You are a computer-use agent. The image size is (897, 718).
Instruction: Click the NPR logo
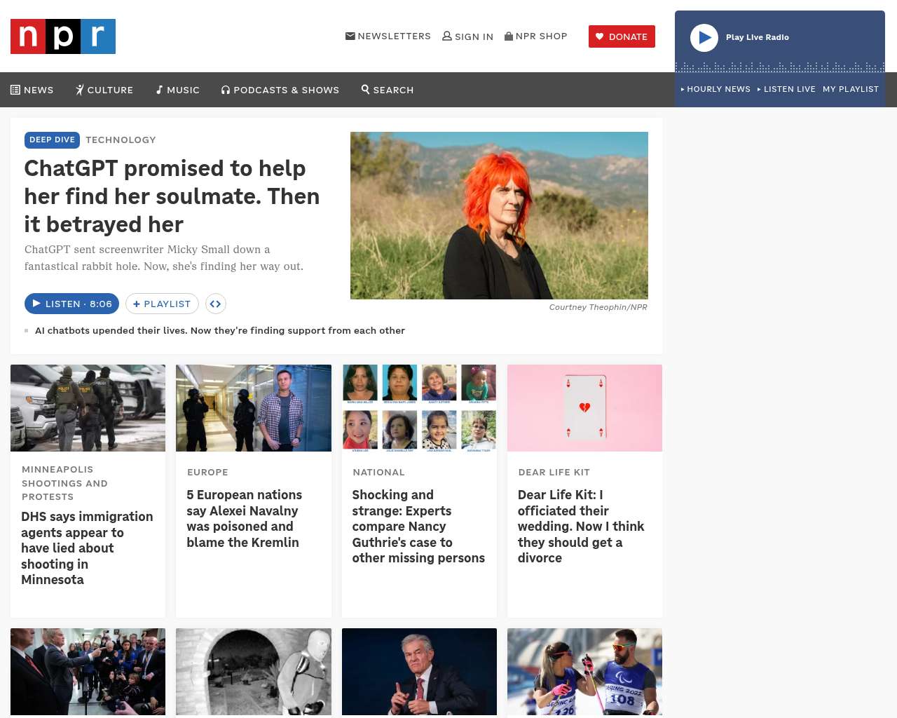tap(63, 36)
